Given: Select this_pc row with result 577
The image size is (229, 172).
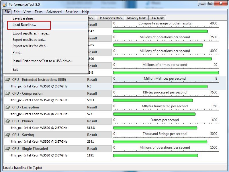Looking at the screenshot, I should (58, 114).
